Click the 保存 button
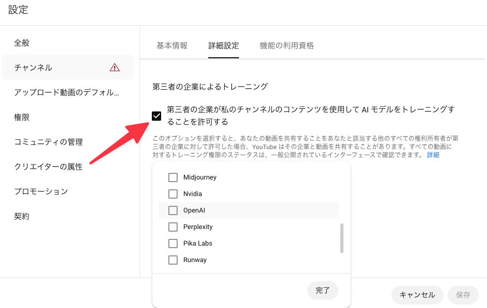The width and height of the screenshot is (487, 308). coord(463,295)
